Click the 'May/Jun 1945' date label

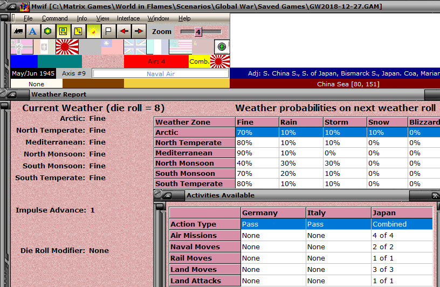pos(33,73)
